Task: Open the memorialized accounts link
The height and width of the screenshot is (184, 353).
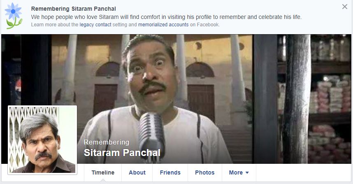Action: pos(163,25)
